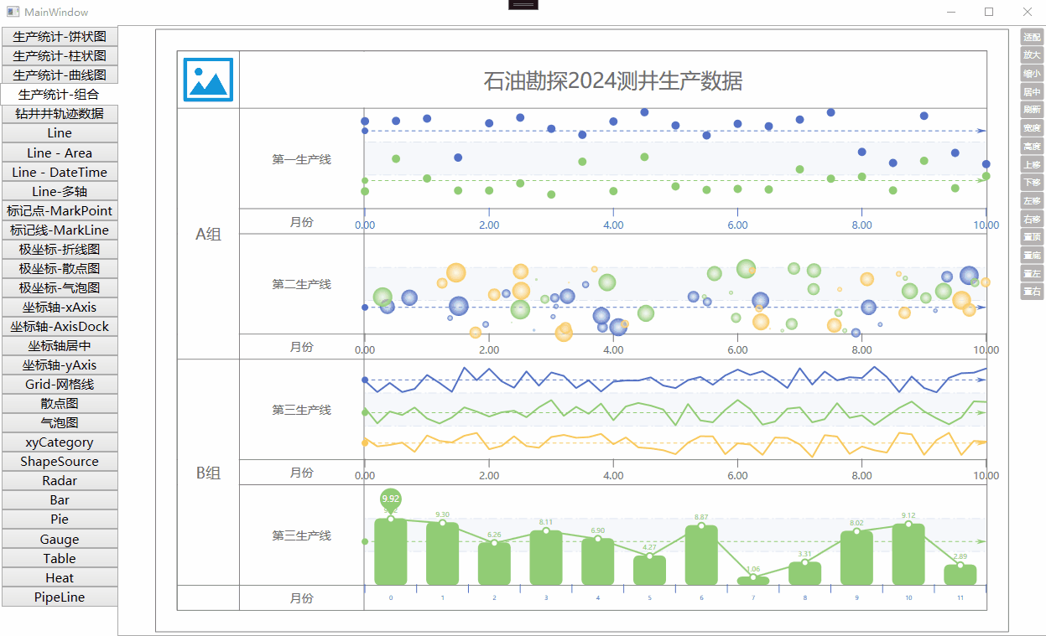Open the 坐标轴居中 tab

(x=60, y=345)
